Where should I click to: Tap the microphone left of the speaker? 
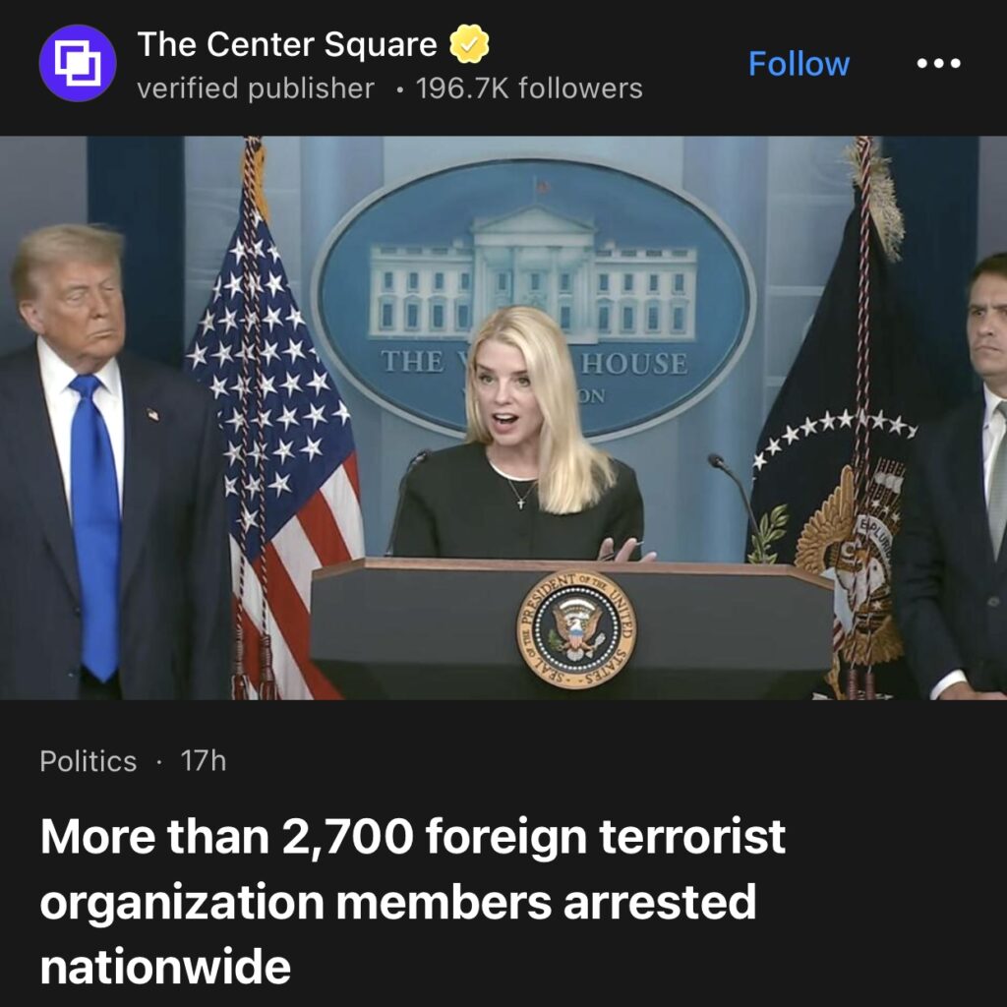coord(406,501)
